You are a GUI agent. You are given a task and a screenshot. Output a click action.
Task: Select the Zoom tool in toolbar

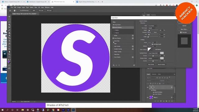9,54
